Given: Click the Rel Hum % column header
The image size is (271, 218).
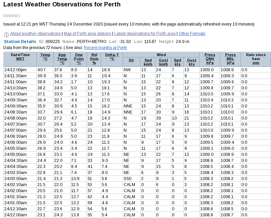Looking at the screenshot, I should click(94, 59).
